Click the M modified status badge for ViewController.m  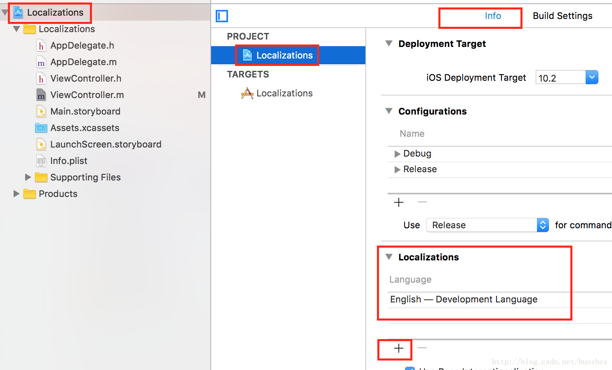[x=202, y=95]
